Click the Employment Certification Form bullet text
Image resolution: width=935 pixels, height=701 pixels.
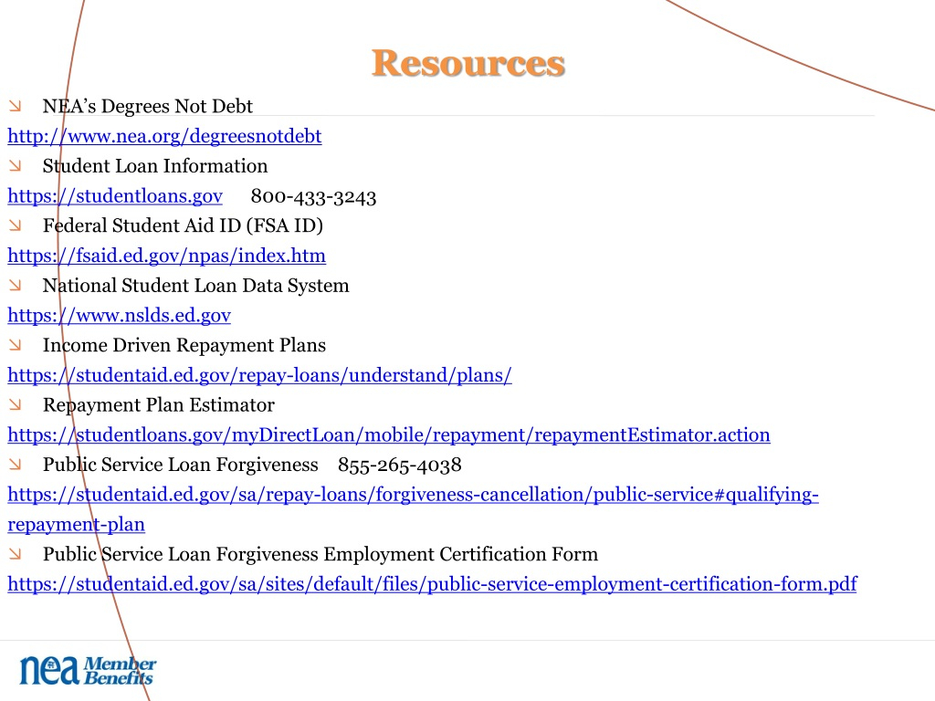point(320,554)
